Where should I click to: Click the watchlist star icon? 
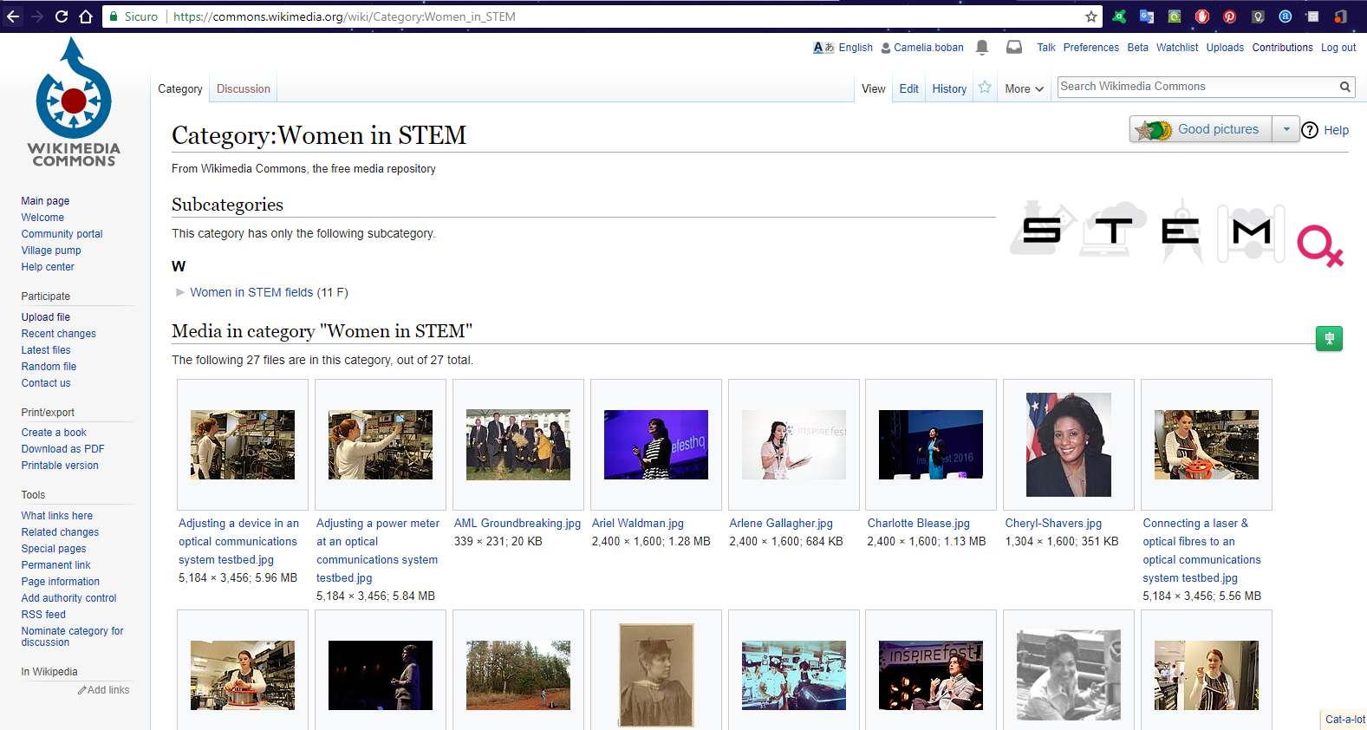point(985,88)
